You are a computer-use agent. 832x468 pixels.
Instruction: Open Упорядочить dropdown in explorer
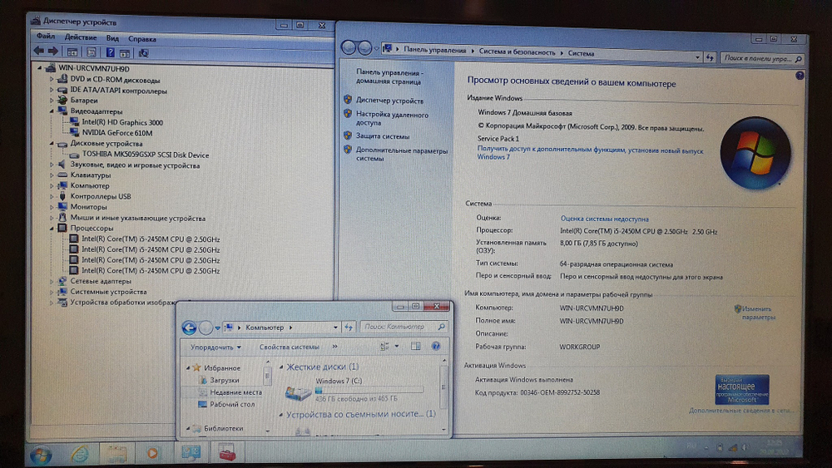click(x=215, y=347)
